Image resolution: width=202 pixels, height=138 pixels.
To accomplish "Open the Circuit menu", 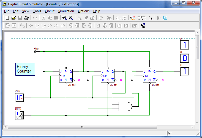I will point(50,11).
